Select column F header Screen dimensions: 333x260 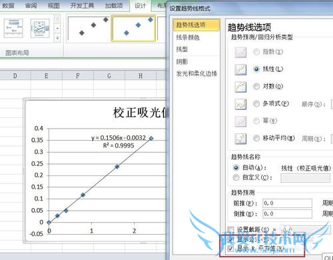pos(78,76)
